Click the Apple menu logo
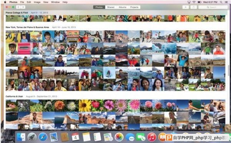This screenshot has width=231, height=143. 5,2
